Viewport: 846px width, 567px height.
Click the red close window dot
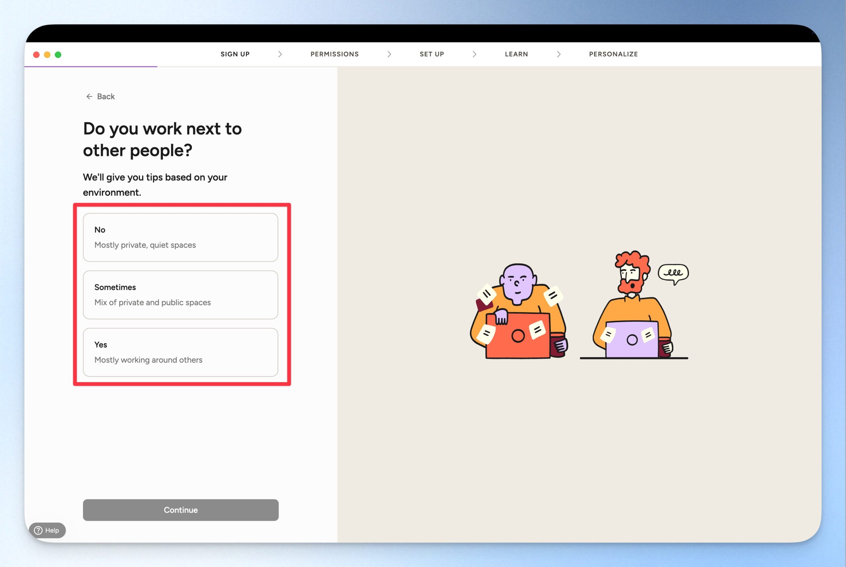[x=36, y=54]
